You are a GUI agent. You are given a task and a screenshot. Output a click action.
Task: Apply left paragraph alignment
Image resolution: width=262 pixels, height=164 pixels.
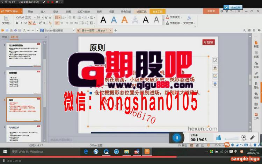[x=57, y=23]
